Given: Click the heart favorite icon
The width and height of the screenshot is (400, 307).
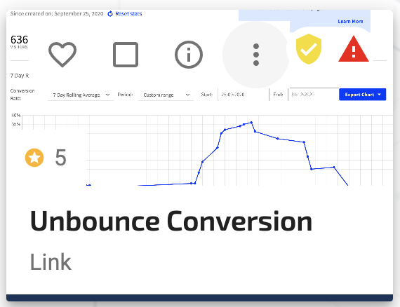Looking at the screenshot, I should pyautogui.click(x=62, y=55).
